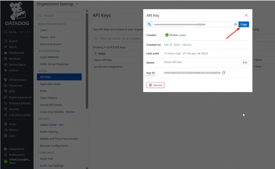
Task: Open Teams settings page
Action: pos(44,37)
